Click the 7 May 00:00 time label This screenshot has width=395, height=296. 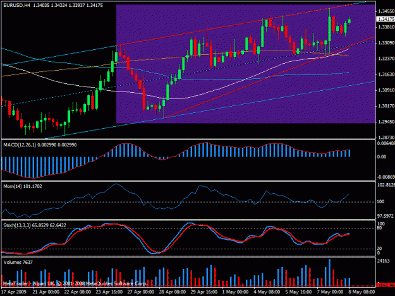tap(330, 292)
